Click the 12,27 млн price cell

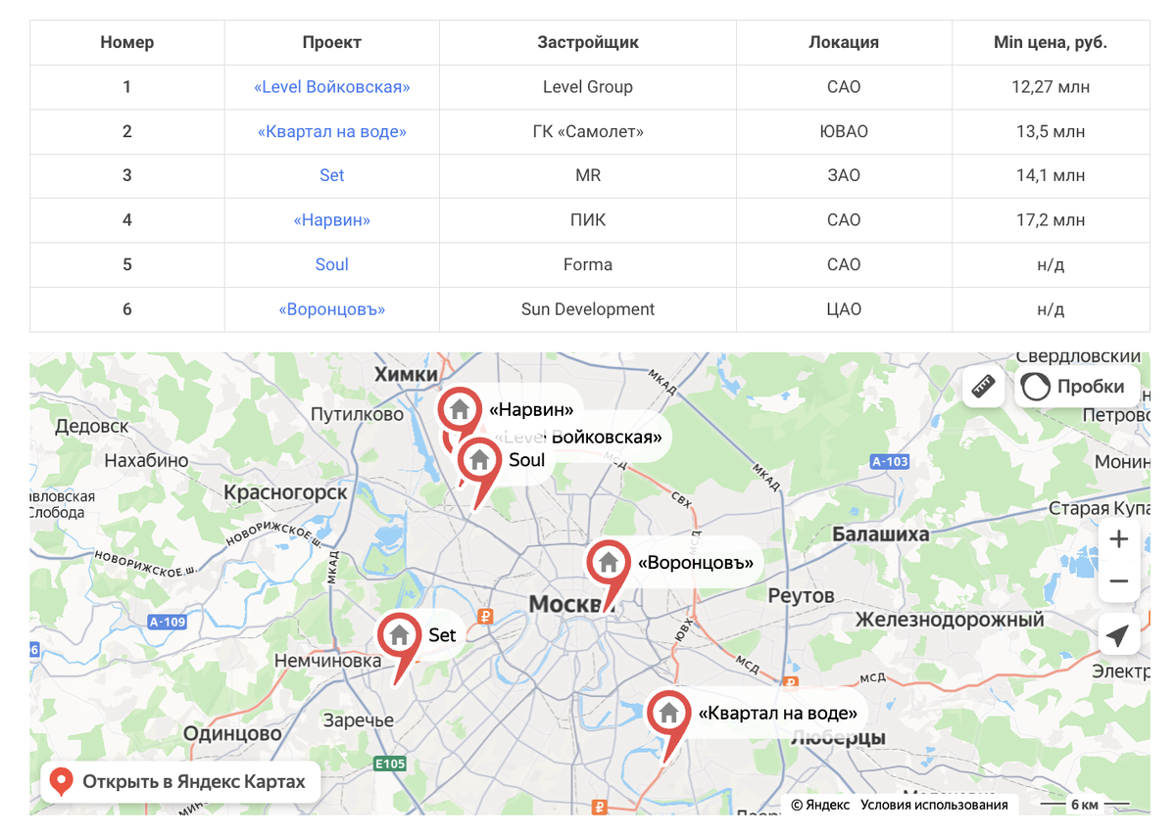[1051, 87]
